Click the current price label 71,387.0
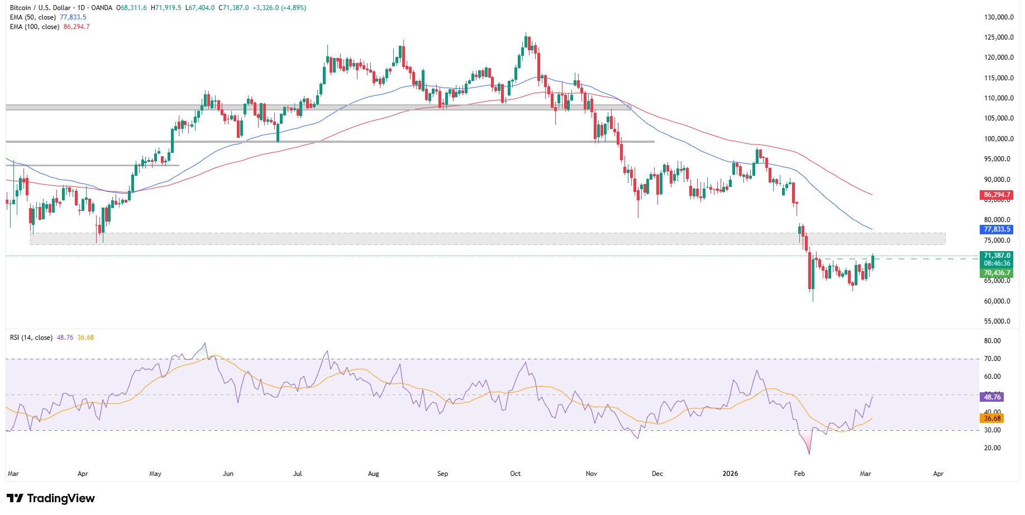The height and width of the screenshot is (515, 1025). point(997,256)
